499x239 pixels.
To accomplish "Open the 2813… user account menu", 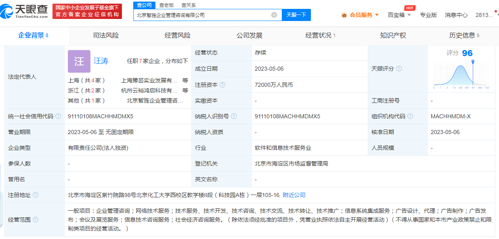I will point(484,15).
